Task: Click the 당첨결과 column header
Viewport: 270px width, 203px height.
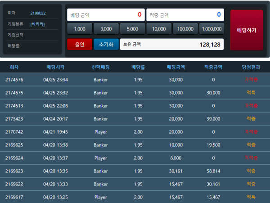Action: pyautogui.click(x=251, y=67)
